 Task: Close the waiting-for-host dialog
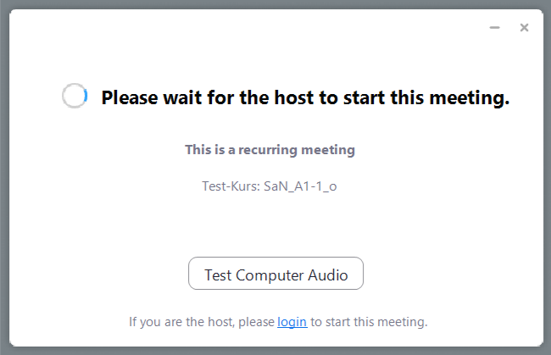[x=524, y=28]
